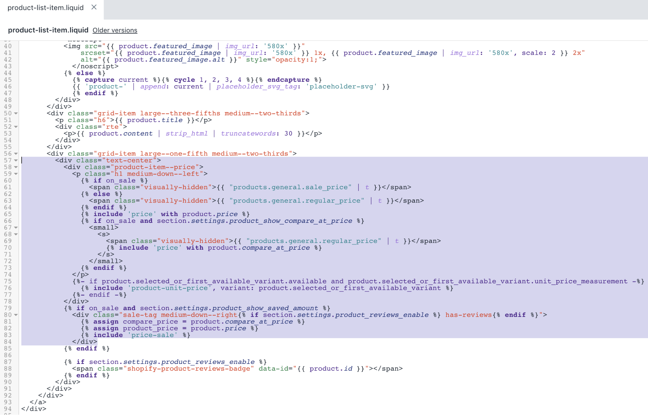Close the product-list-item.liquid tab
Screen dimensions: 648x415
[94, 7]
